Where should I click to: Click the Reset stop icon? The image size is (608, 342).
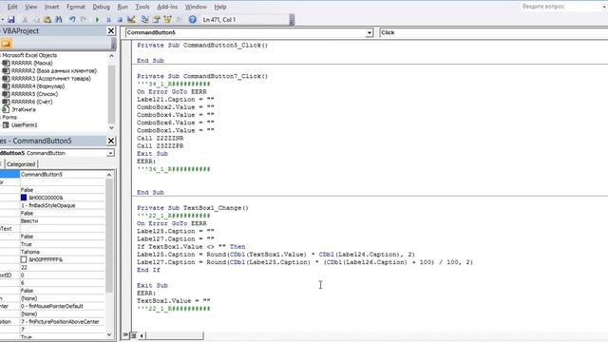pos(120,19)
